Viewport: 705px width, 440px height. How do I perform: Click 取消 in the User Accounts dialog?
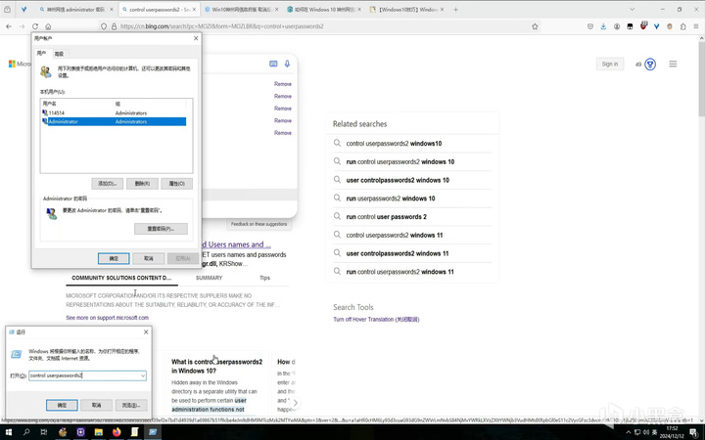pyautogui.click(x=149, y=258)
